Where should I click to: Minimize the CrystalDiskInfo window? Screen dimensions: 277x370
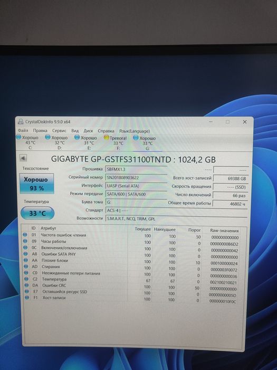coord(211,122)
